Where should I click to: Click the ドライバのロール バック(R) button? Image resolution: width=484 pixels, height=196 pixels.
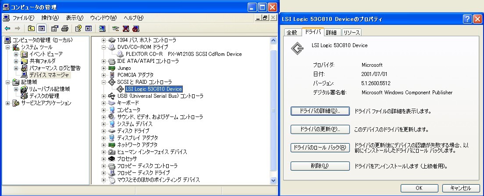click(320, 148)
